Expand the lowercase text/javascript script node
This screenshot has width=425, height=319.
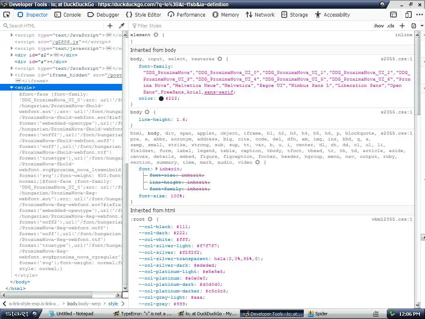click(12, 48)
